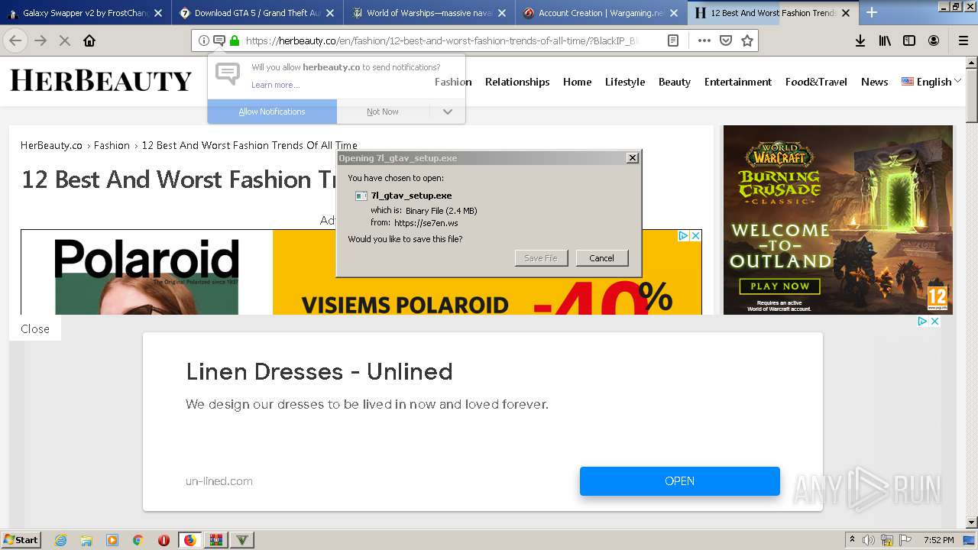This screenshot has height=550, width=978.
Task: Close the Opening 7l_gtav_setup.exe dialog
Action: pos(632,158)
